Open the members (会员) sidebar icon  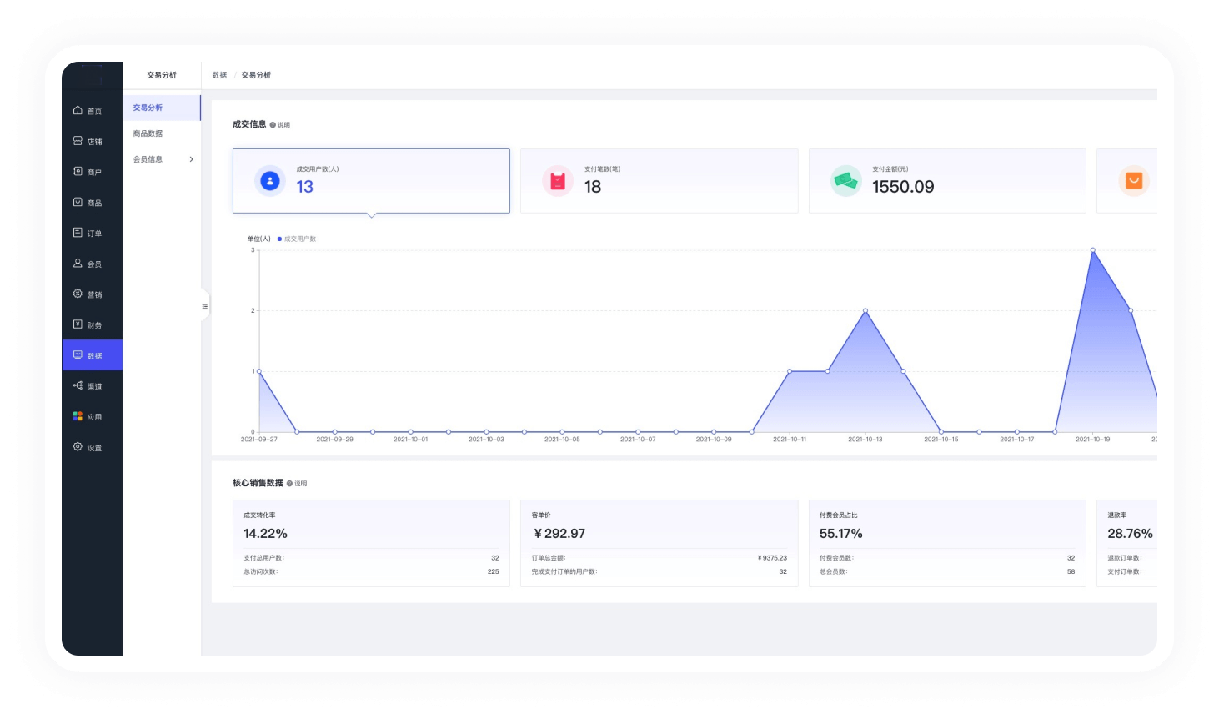[x=78, y=264]
